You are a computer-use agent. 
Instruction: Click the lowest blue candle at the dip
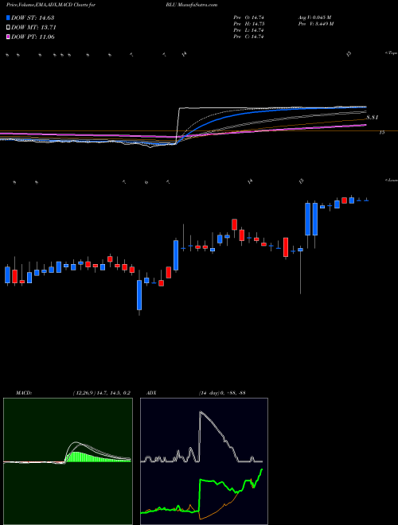(x=139, y=294)
